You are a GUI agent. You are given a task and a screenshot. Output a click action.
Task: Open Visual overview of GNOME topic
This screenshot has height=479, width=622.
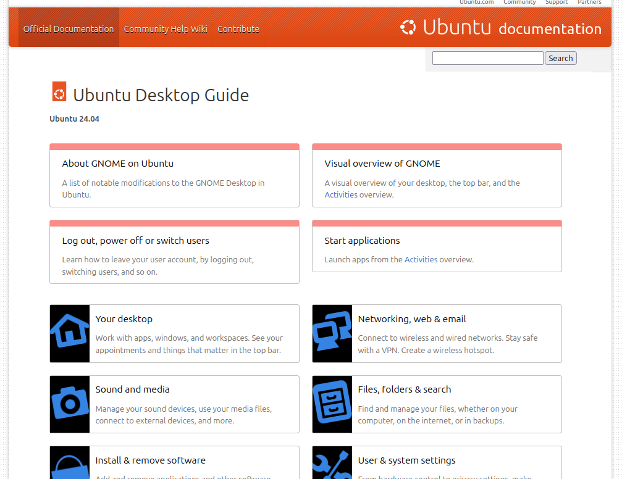pos(382,164)
